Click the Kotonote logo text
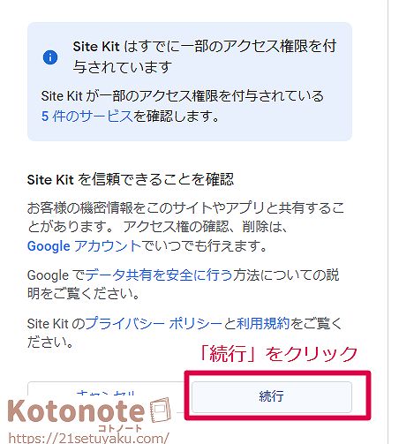 pyautogui.click(x=77, y=411)
